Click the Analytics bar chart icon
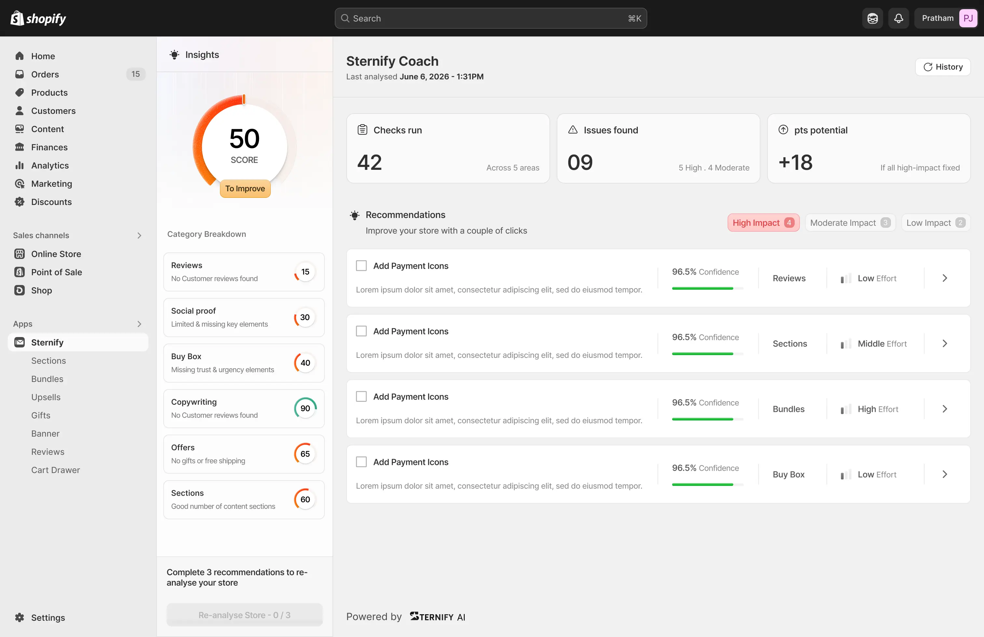 (20, 165)
